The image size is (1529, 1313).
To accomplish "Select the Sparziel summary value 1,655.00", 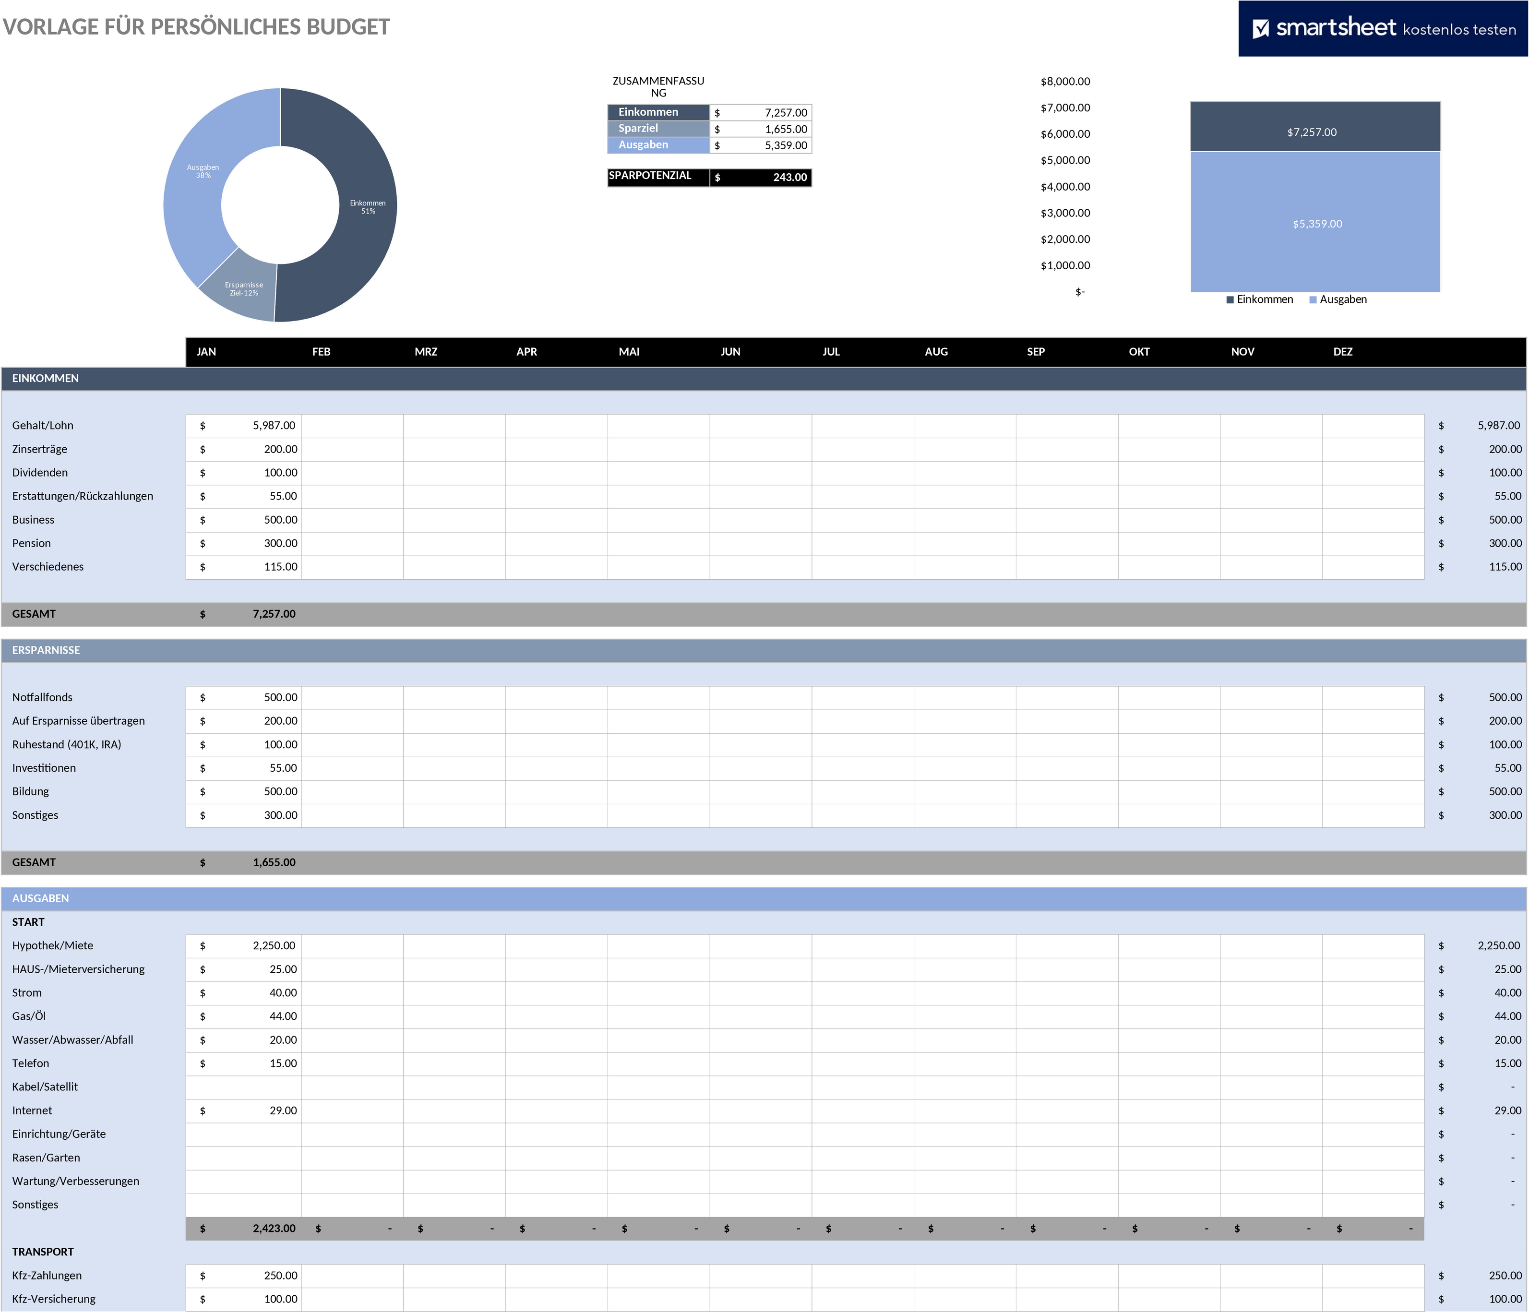I will 761,129.
